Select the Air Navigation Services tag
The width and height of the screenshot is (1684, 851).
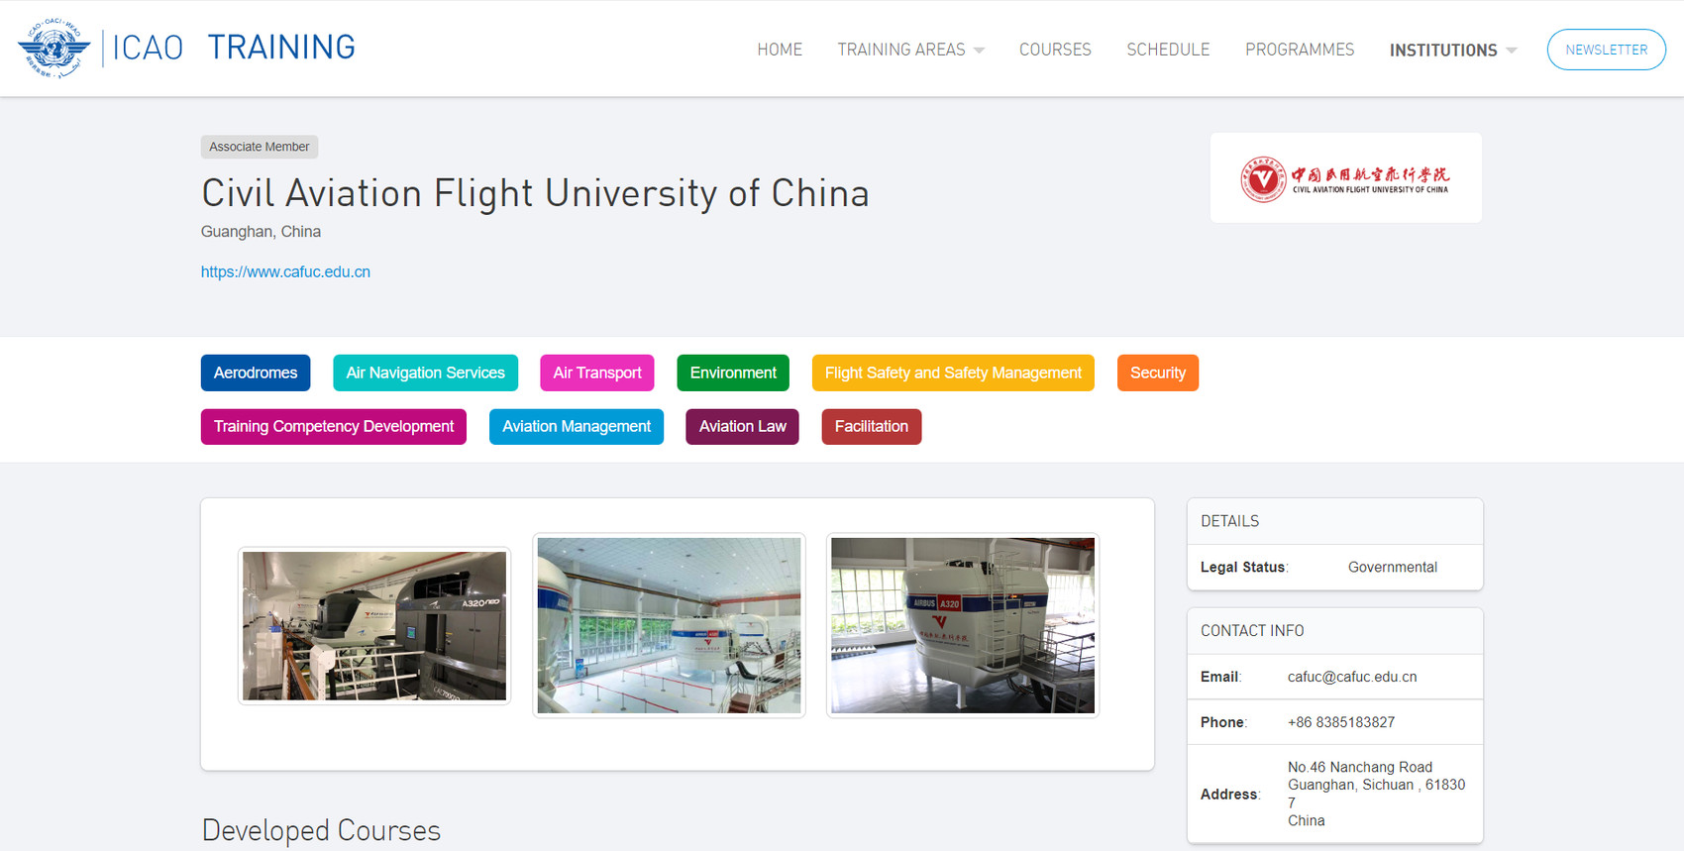(x=425, y=372)
